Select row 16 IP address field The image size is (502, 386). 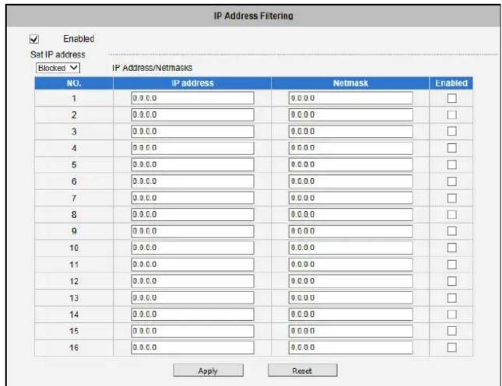coord(193,348)
